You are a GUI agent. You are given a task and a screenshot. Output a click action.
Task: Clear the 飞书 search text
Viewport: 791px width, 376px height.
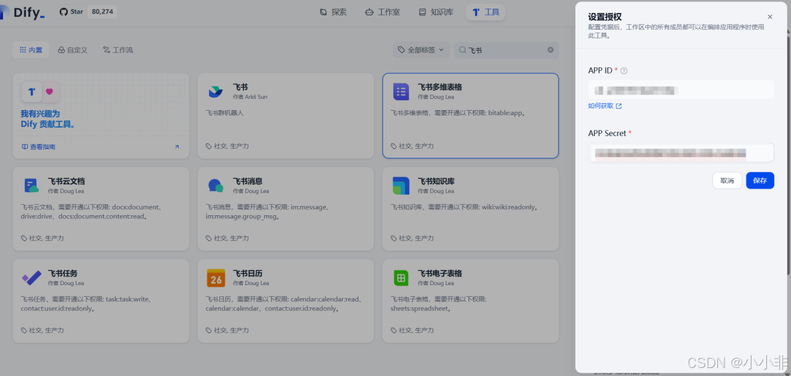[551, 50]
